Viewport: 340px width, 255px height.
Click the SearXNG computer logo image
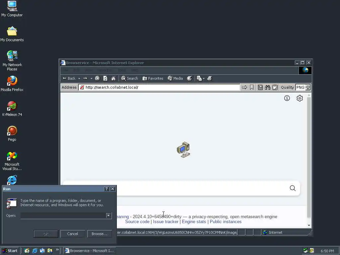pyautogui.click(x=183, y=150)
